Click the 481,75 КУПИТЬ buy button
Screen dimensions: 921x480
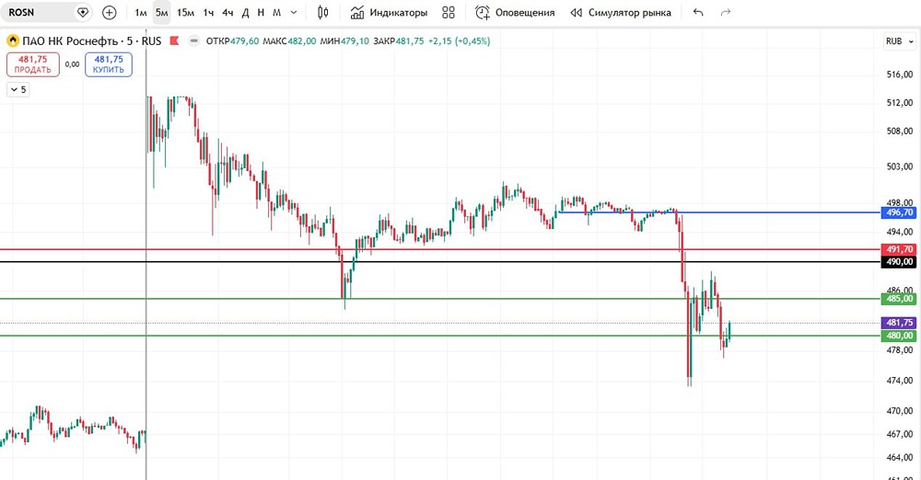(109, 64)
